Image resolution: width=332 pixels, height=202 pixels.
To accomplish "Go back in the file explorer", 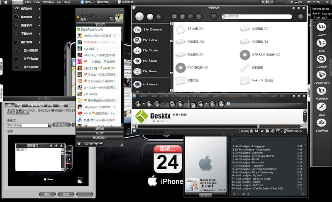I will click(139, 17).
